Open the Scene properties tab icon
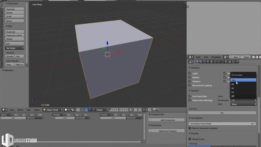This screenshot has height=147, width=261. (x=204, y=62)
